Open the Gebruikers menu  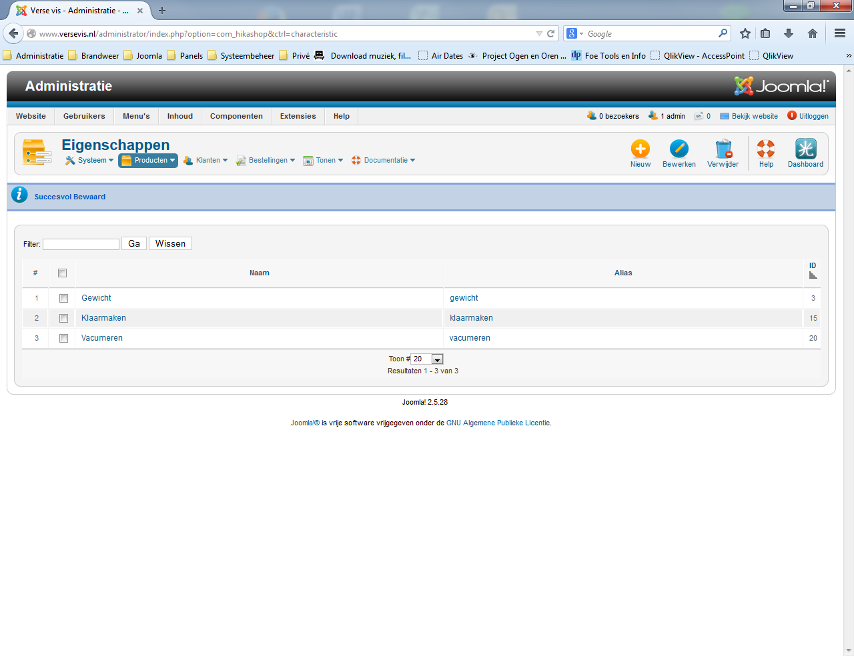[84, 116]
